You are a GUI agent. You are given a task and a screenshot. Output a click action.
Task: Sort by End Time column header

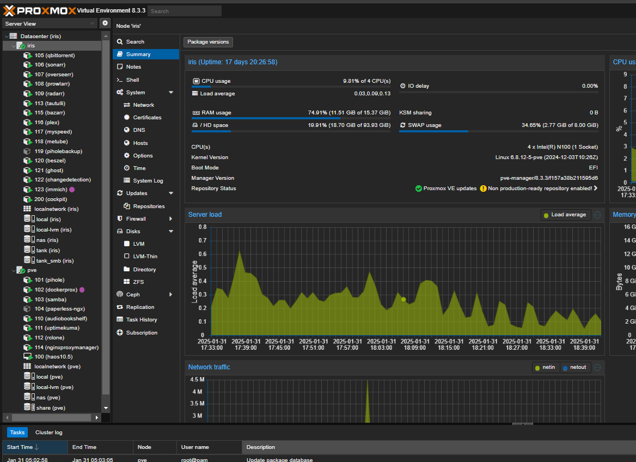(100, 447)
